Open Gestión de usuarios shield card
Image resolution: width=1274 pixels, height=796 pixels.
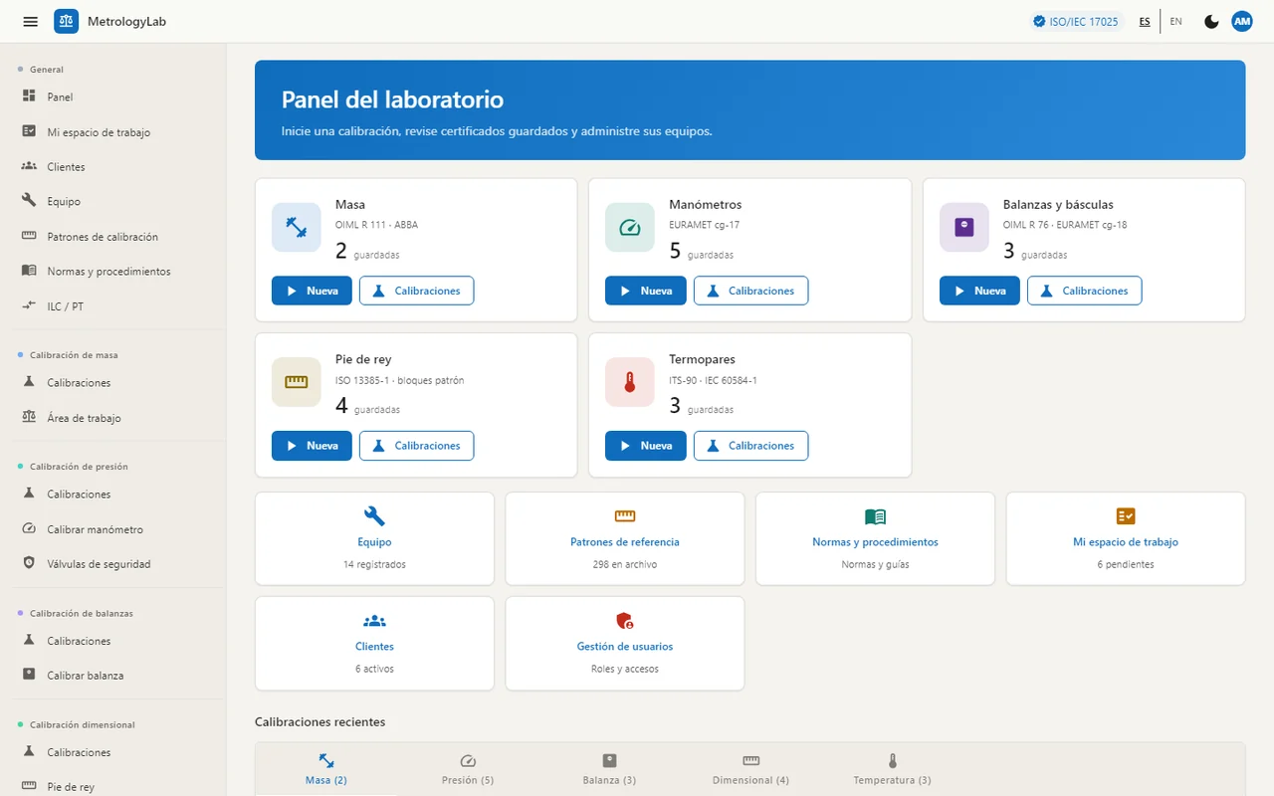tap(625, 644)
